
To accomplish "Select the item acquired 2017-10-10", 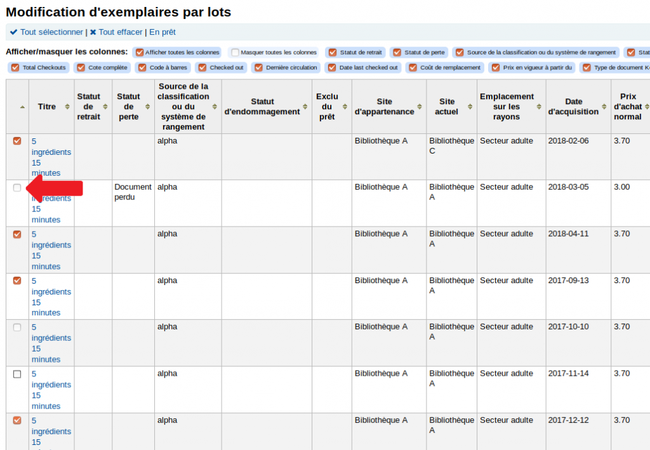I will coord(17,328).
